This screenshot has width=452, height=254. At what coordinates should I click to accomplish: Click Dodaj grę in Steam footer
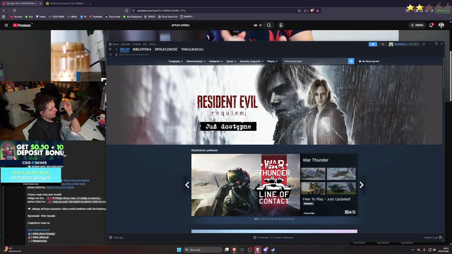116,237
